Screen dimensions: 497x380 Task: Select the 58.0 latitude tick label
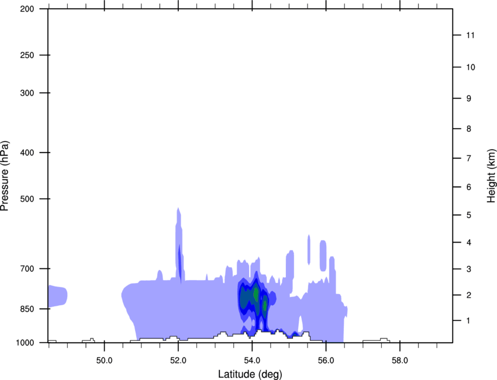pyautogui.click(x=399, y=360)
